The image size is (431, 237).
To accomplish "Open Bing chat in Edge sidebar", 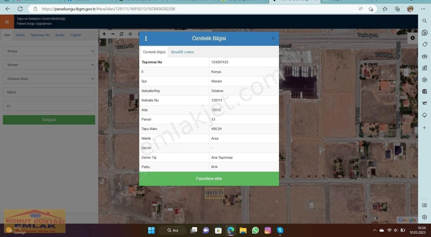I will (x=425, y=33).
